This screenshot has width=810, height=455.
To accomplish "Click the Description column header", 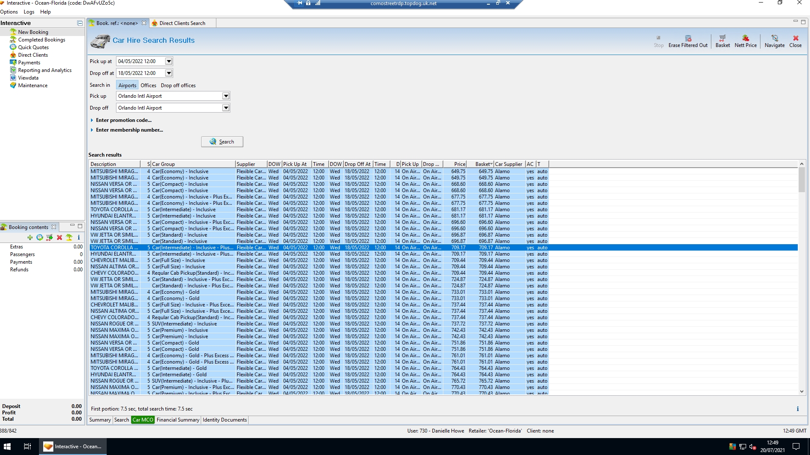I will (x=114, y=164).
